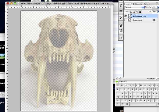Click the 1 key on virtual keyboard
The height and width of the screenshot is (112, 159).
[121, 89]
